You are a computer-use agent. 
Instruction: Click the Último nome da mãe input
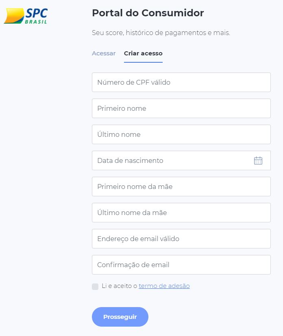(181, 213)
